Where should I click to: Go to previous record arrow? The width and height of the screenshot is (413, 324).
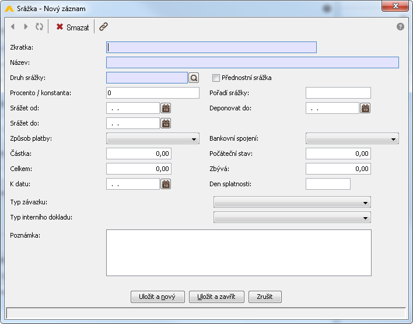click(x=12, y=27)
